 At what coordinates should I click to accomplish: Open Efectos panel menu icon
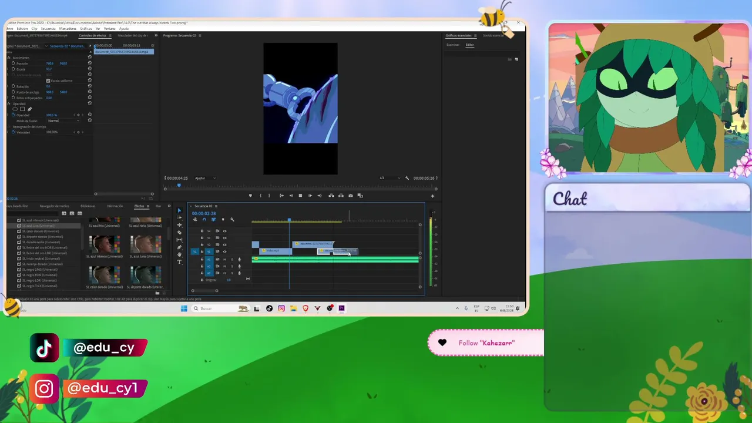(x=147, y=206)
